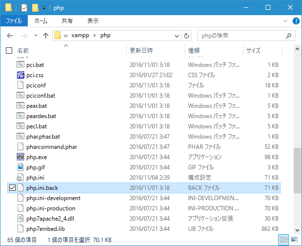Screen dimensions: 302x246
Task: Select the php.ini-production file name
Action: (x=51, y=208)
